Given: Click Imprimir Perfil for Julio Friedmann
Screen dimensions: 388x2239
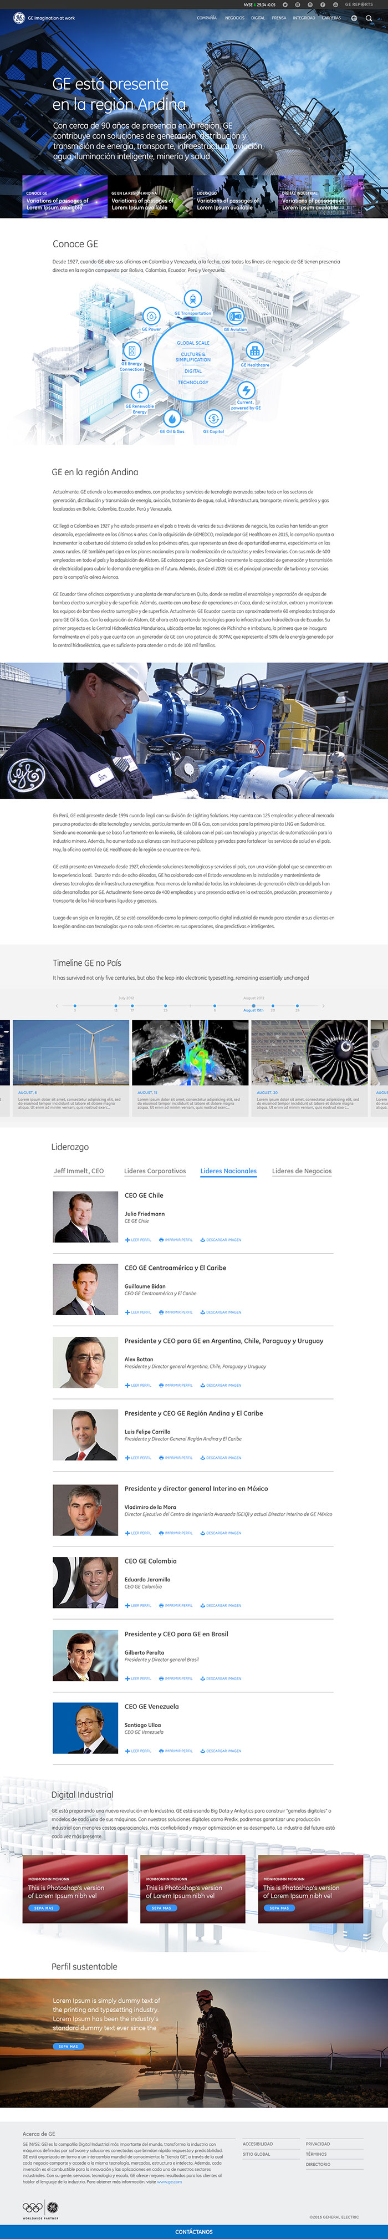Looking at the screenshot, I should coord(176,1239).
